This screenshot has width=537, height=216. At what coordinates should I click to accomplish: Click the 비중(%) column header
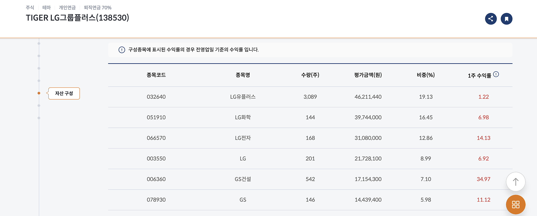point(426,75)
